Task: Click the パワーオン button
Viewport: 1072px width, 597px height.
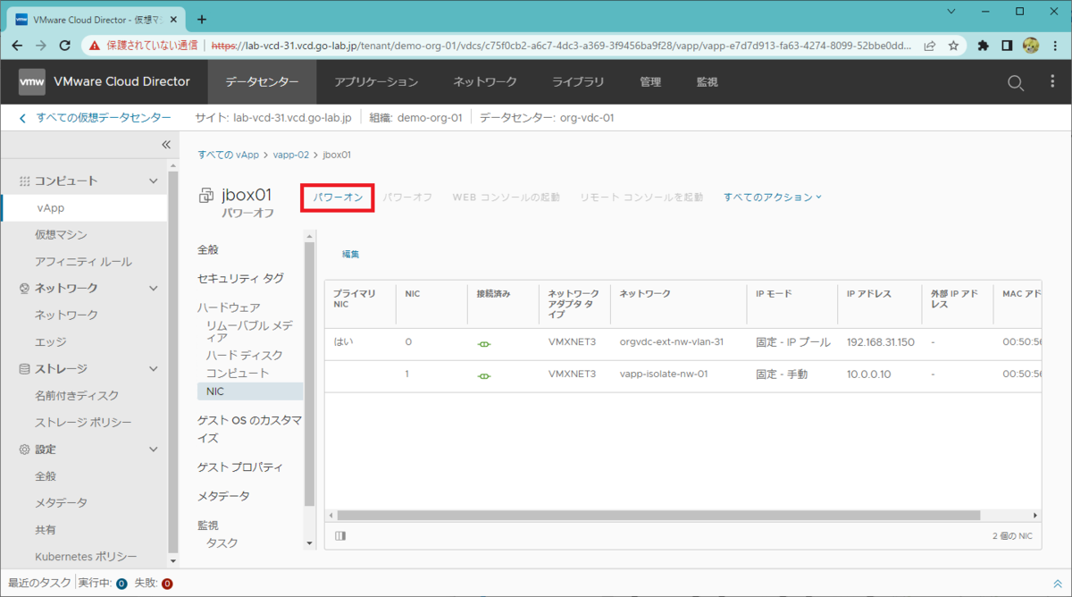Action: [x=338, y=197]
